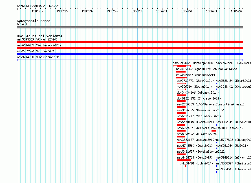Screen dimensions: 251x183
Task: Select the Cytogenetic Bands track heading
Action: point(34,21)
